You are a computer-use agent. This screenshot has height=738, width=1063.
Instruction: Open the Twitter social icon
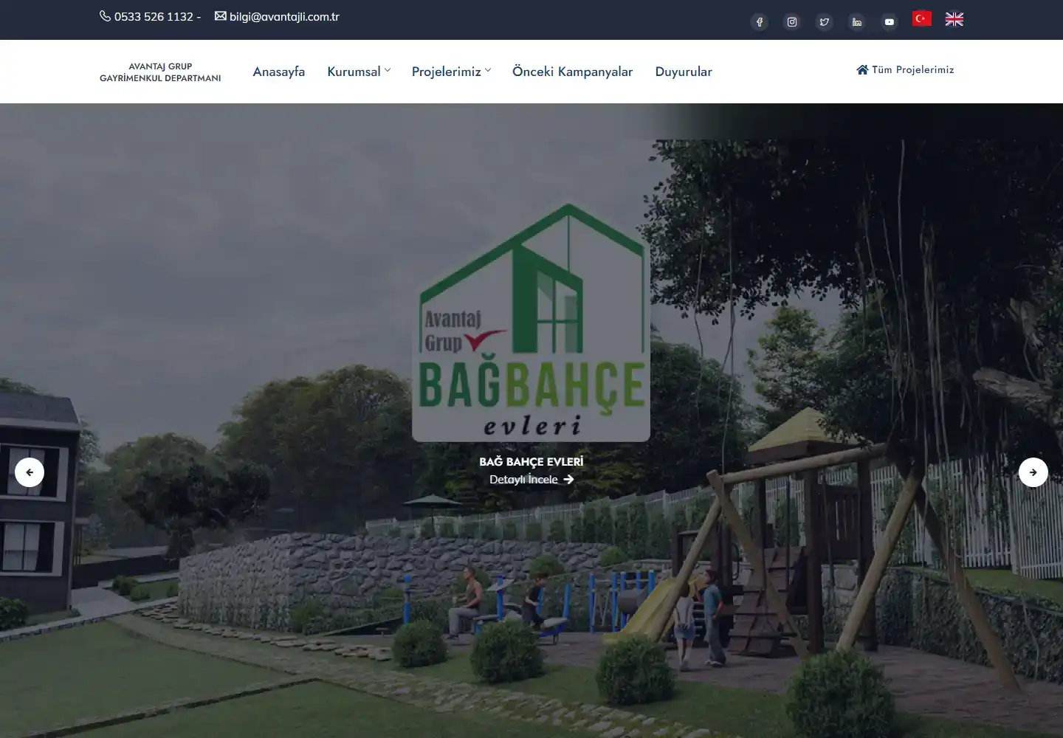[825, 22]
